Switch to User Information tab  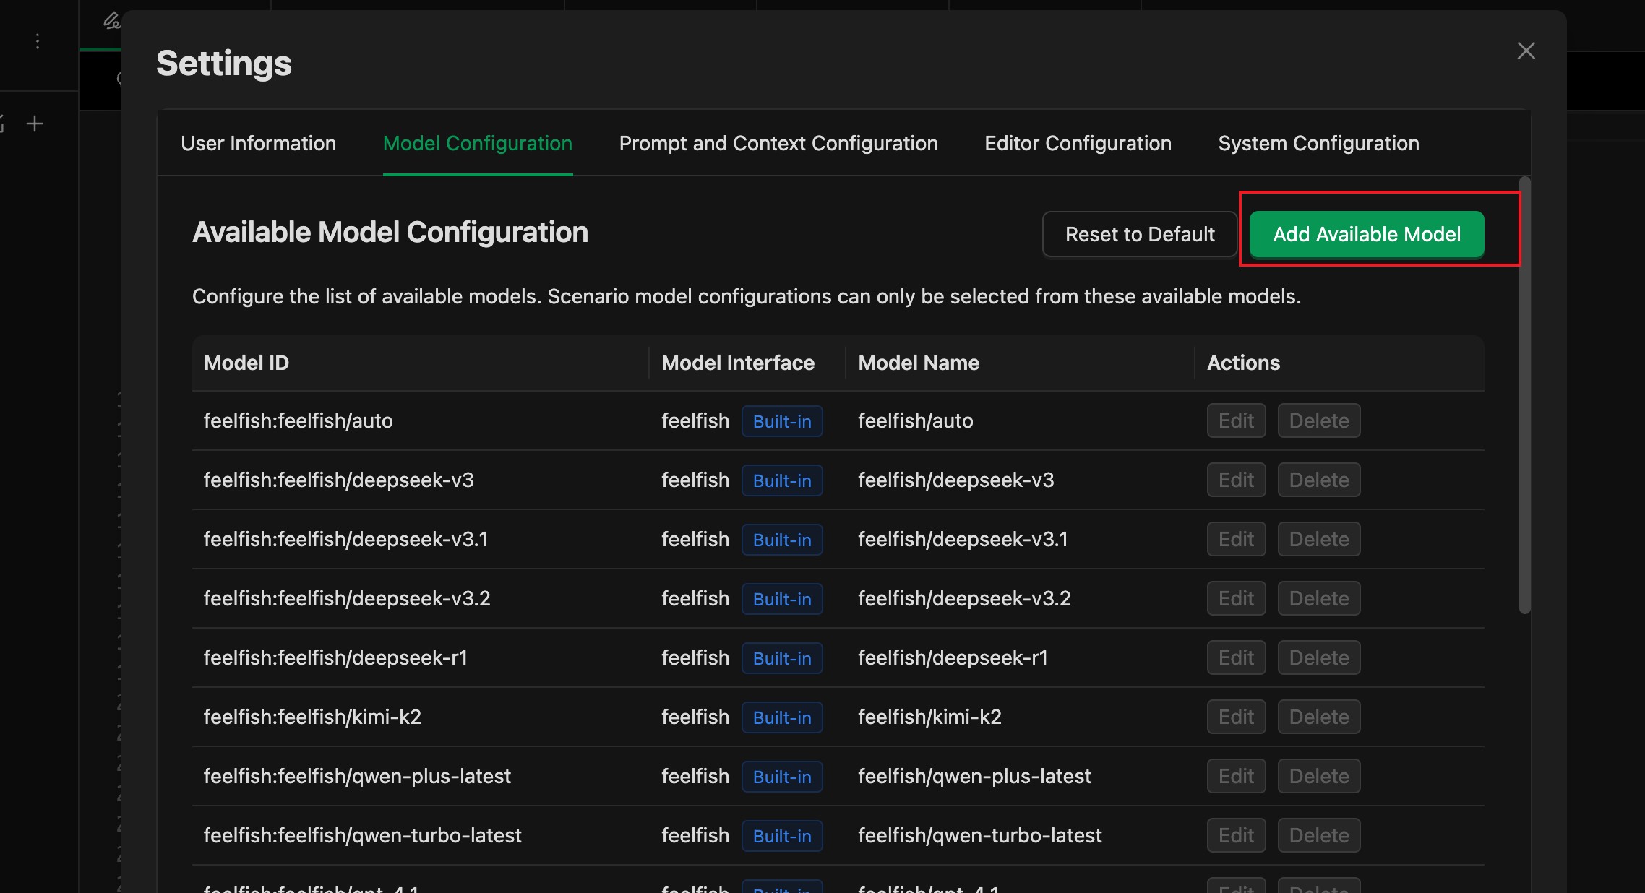258,143
